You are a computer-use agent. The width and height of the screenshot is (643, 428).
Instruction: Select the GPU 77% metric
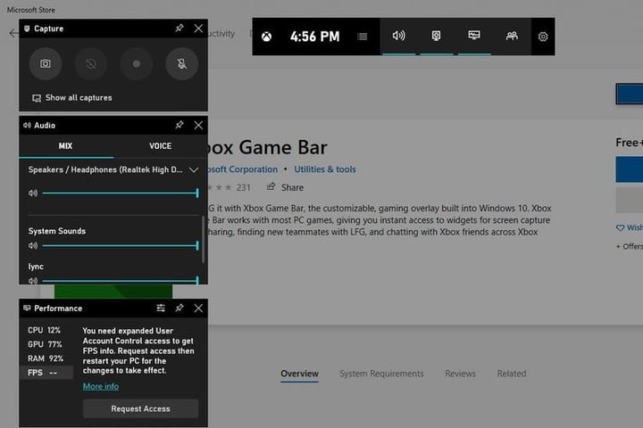click(46, 344)
